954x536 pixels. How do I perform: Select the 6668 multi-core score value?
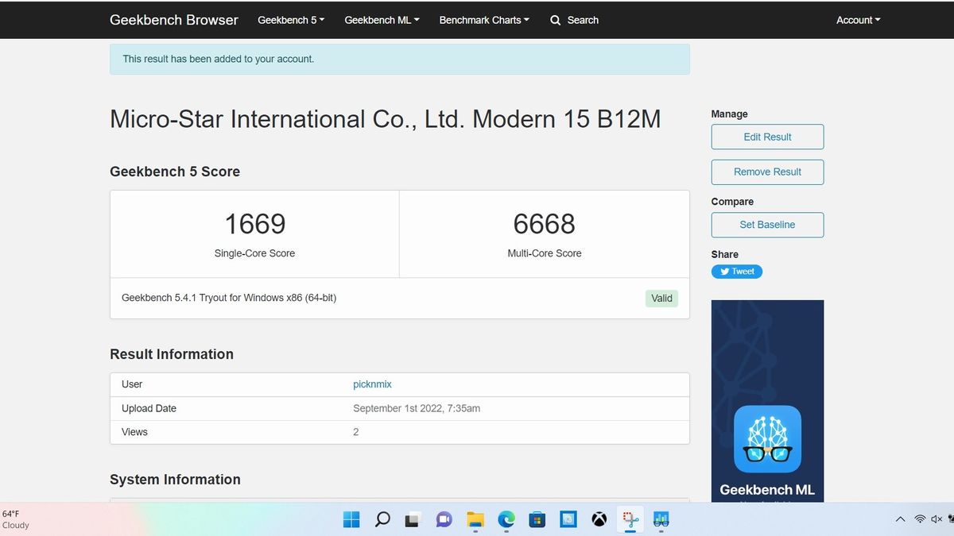pyautogui.click(x=544, y=224)
